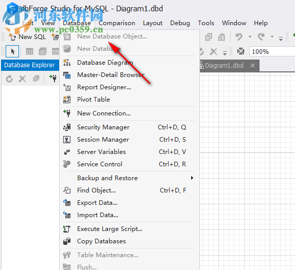
Task: Click the Export Data icon
Action: [67, 203]
